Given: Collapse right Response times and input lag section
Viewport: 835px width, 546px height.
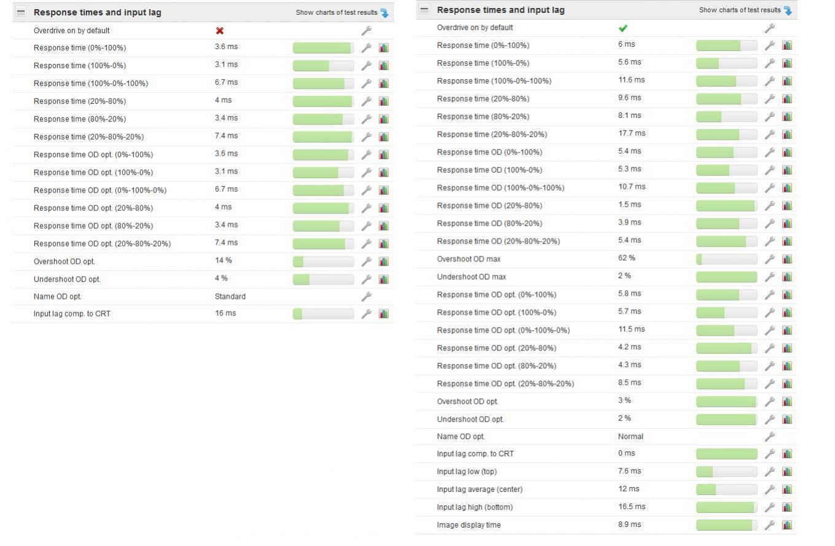Looking at the screenshot, I should (424, 9).
